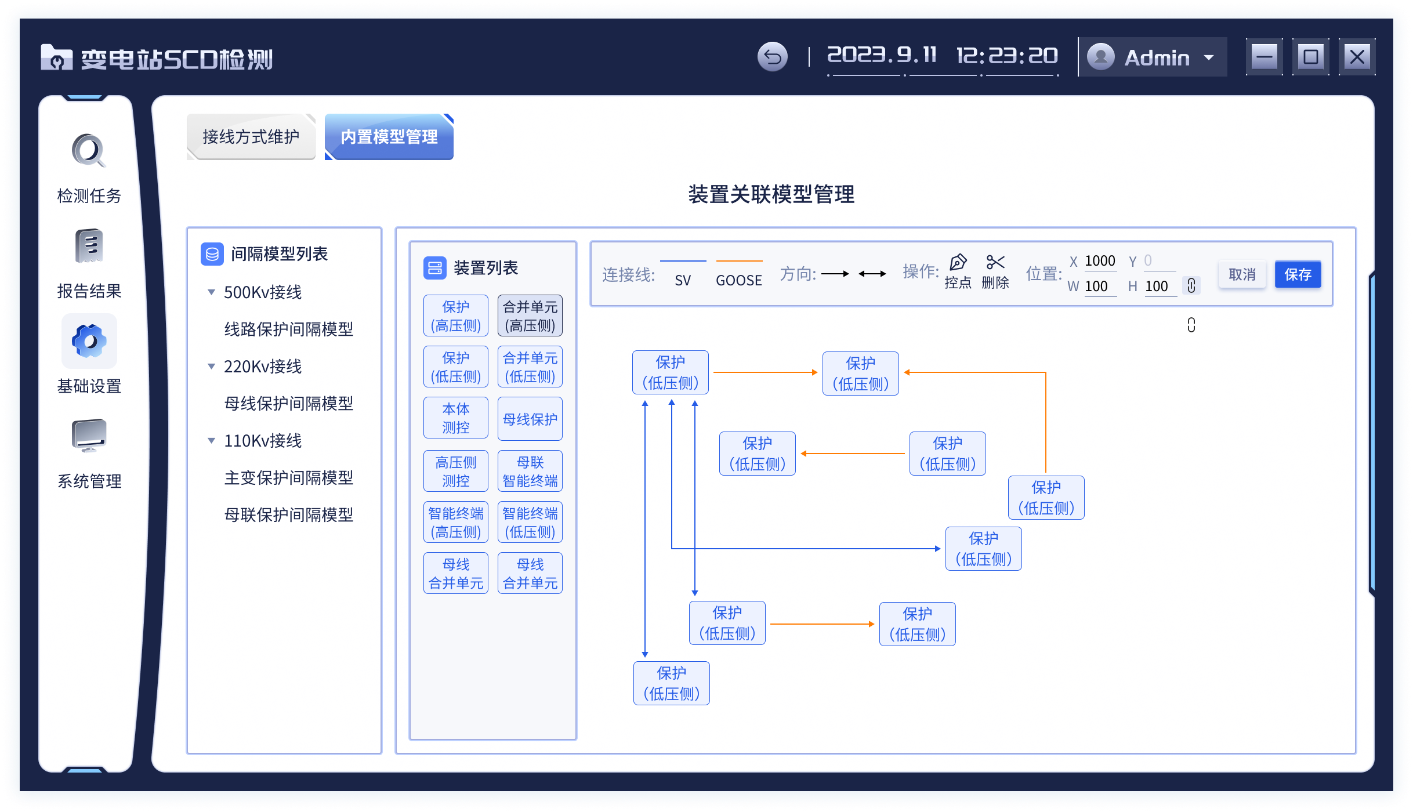Open the 报告结果 report icon
Image resolution: width=1413 pixels, height=812 pixels.
(x=89, y=246)
